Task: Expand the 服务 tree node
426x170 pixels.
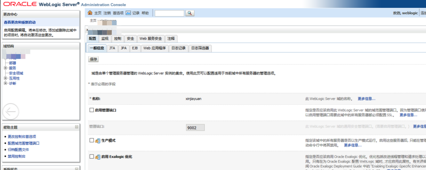Action: (x=5, y=68)
